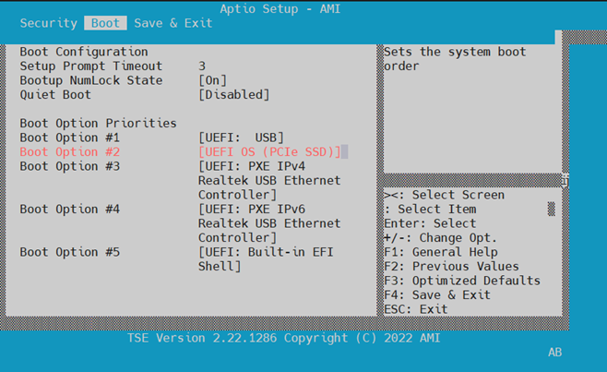Open the Boot Option #4 PXE IPv6 value
This screenshot has width=607, height=372.
coord(268,223)
